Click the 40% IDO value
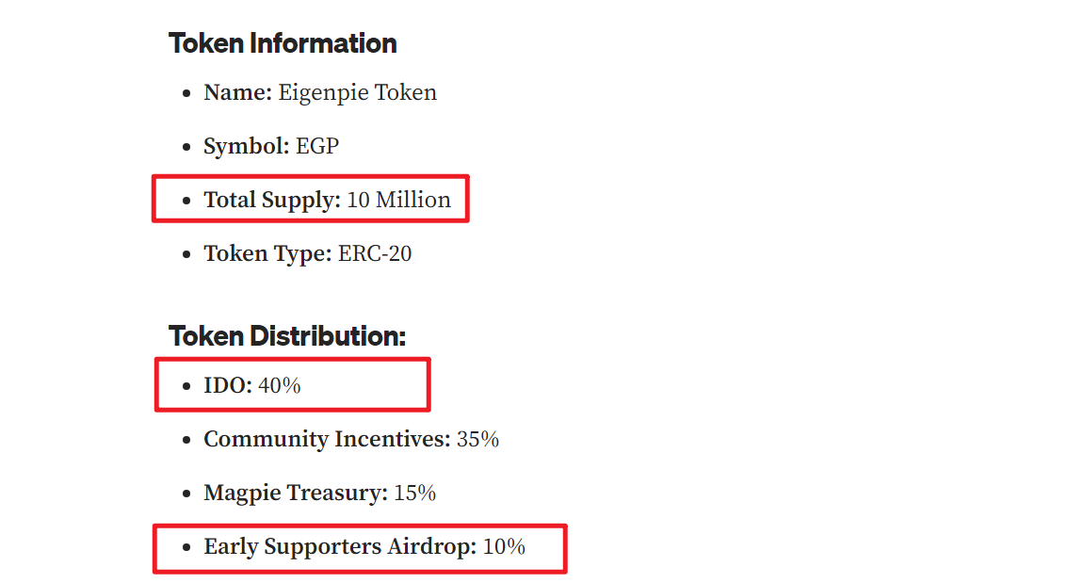This screenshot has width=1067, height=583. pyautogui.click(x=280, y=386)
